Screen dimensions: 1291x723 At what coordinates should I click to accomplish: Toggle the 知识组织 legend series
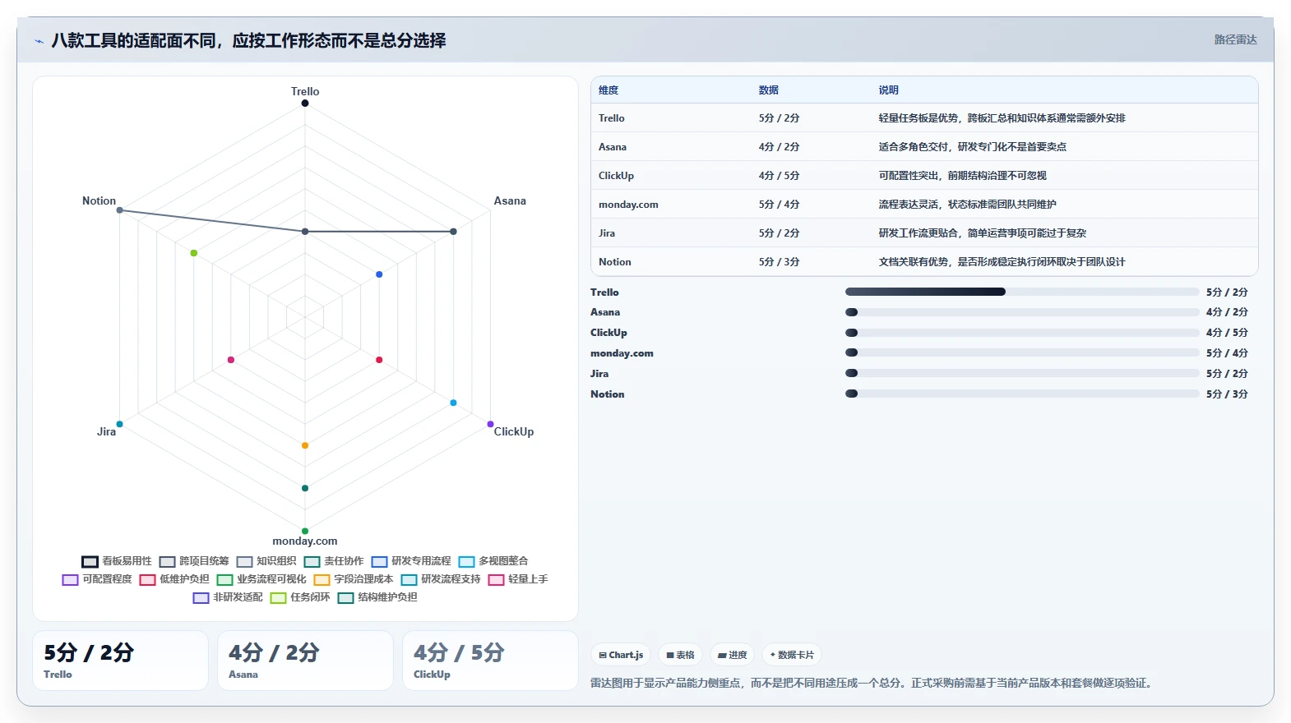pos(266,561)
